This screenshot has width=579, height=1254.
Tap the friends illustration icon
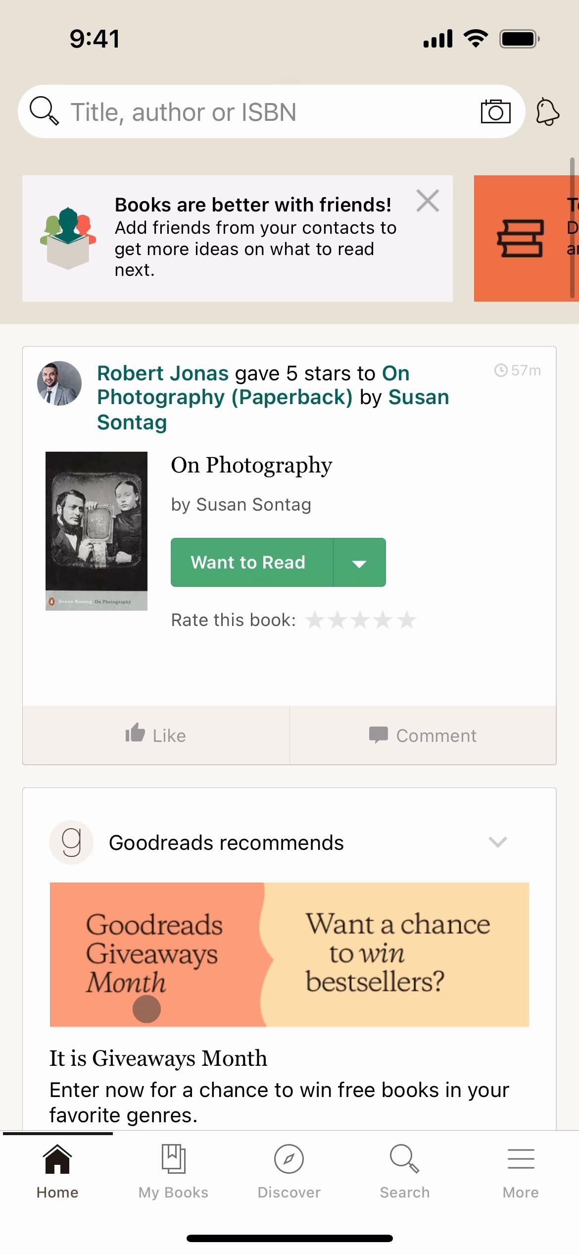(x=68, y=238)
